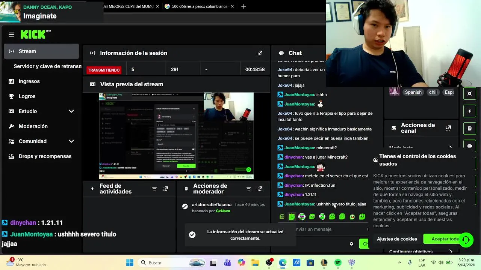Pop out the Acciones de moderador panel
The height and width of the screenshot is (270, 481).
pyautogui.click(x=260, y=189)
